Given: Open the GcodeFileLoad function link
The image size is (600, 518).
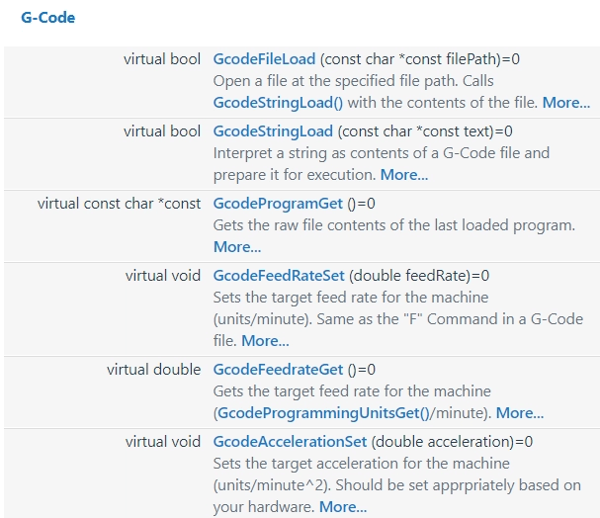Looking at the screenshot, I should pyautogui.click(x=264, y=59).
